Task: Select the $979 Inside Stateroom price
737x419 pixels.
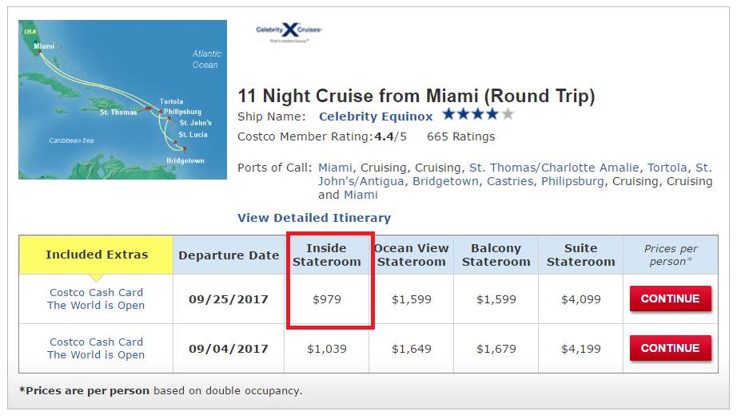Action: click(x=327, y=299)
